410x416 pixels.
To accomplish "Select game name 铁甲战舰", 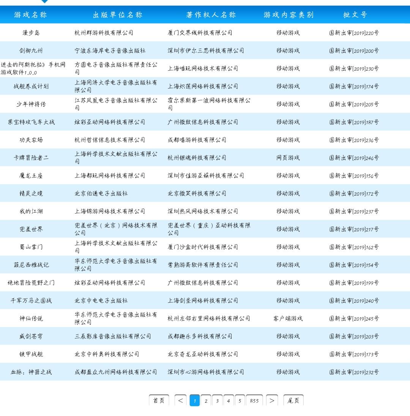I will 31,354.
